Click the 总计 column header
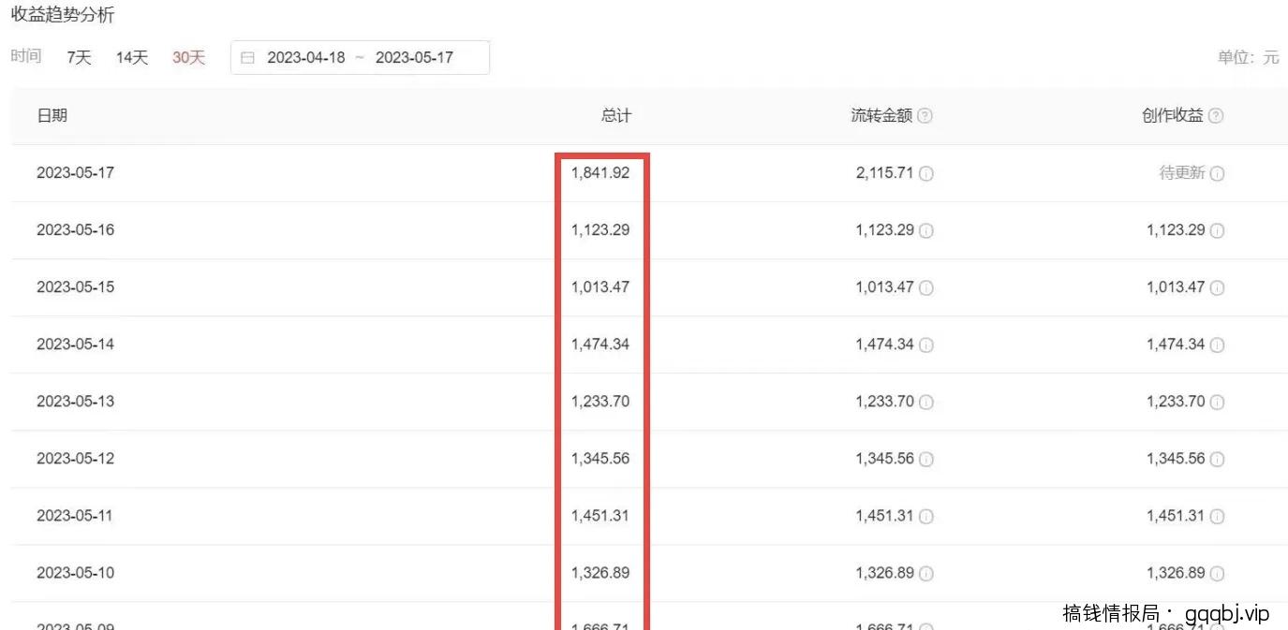The image size is (1288, 630). 615,116
